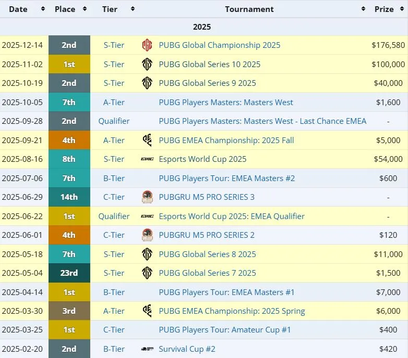Click the PGS logo next to Global Series 7
This screenshot has height=358, width=408.
tap(147, 273)
